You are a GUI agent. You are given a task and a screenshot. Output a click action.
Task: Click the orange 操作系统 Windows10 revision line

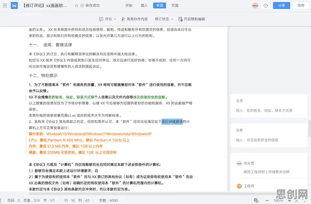click(90, 134)
